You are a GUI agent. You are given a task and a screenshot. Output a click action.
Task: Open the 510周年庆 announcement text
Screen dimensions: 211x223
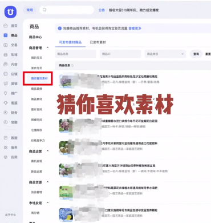tap(133, 10)
